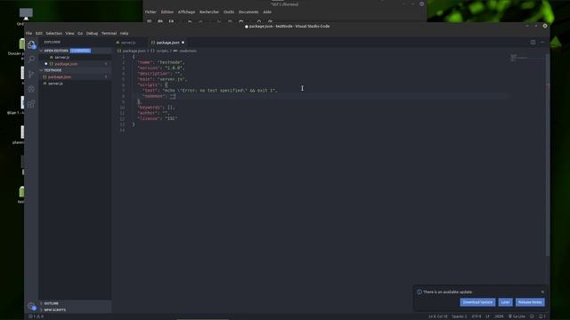Open the Terminal menu
Viewport: 570px width, 320px height.
[109, 34]
